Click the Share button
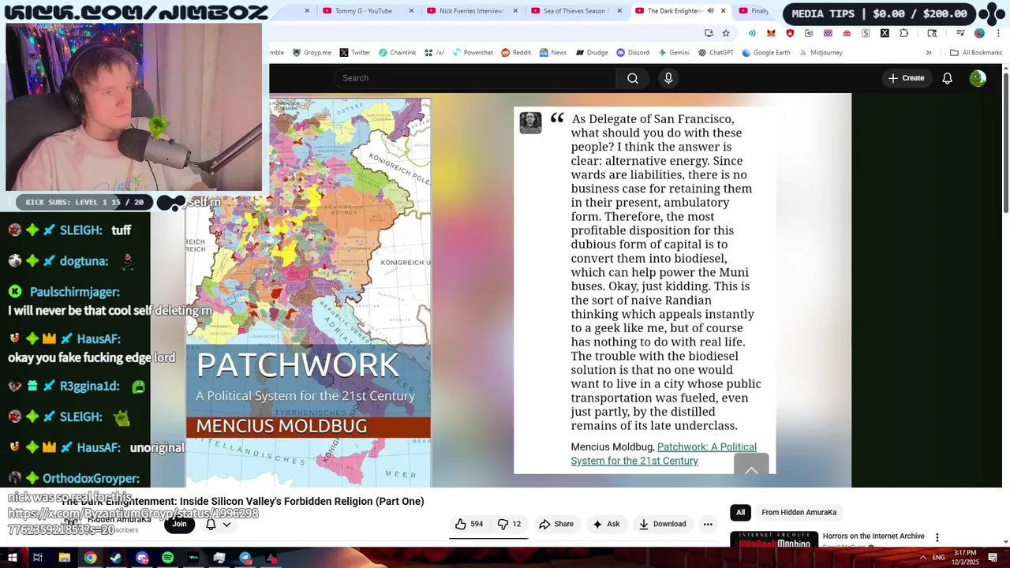Screen dimensions: 1010x568 click(556, 524)
